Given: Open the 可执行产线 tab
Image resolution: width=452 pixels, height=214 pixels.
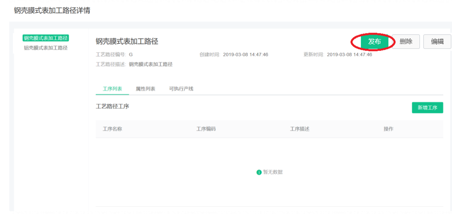Looking at the screenshot, I should click(x=181, y=89).
